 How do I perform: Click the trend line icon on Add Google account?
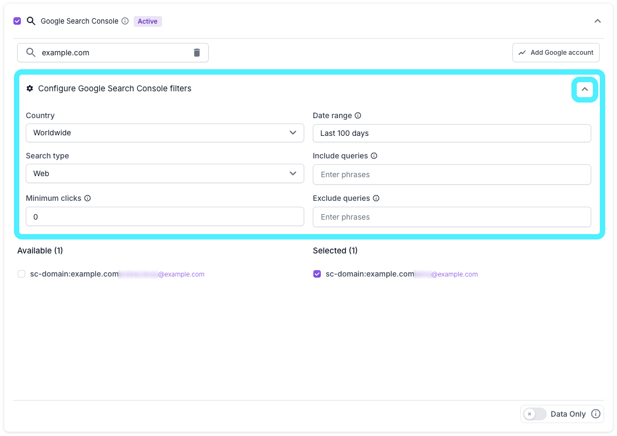pyautogui.click(x=522, y=53)
